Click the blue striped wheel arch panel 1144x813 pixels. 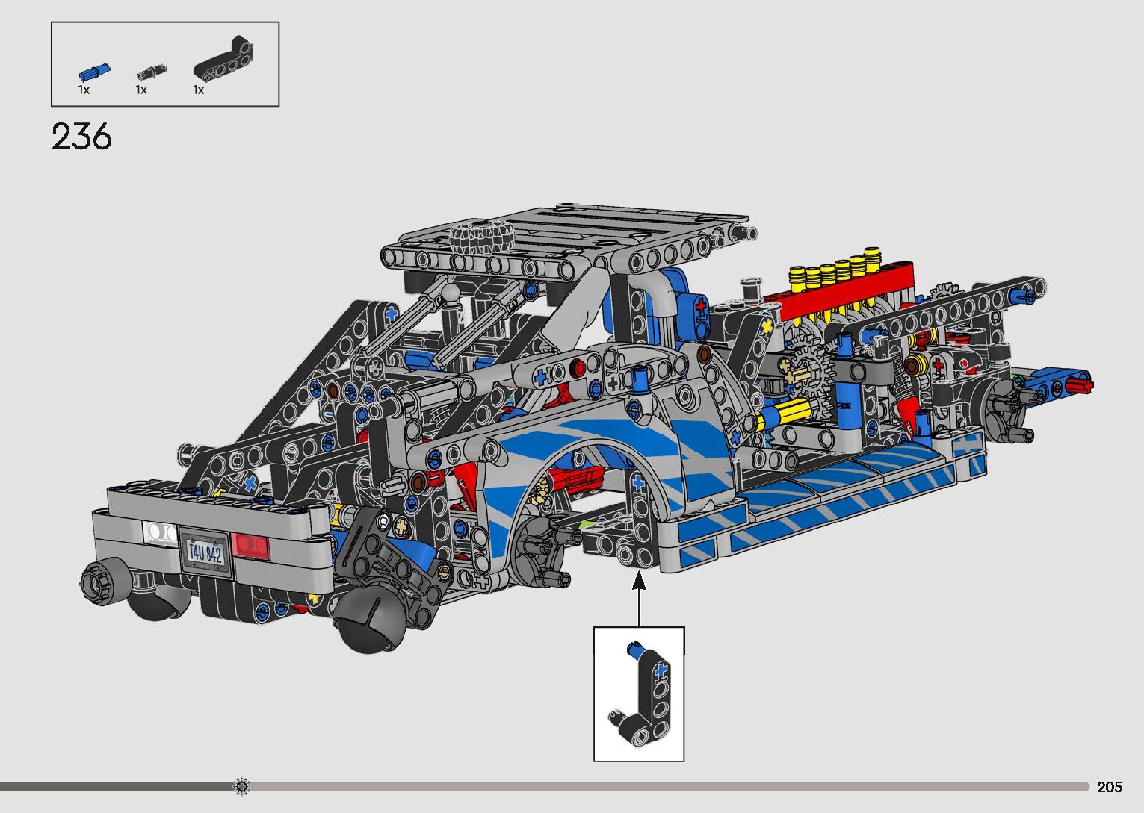pyautogui.click(x=598, y=448)
